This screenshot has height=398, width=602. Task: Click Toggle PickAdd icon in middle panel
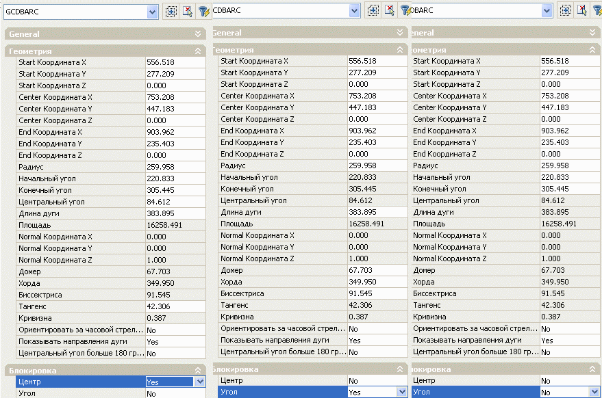(373, 10)
